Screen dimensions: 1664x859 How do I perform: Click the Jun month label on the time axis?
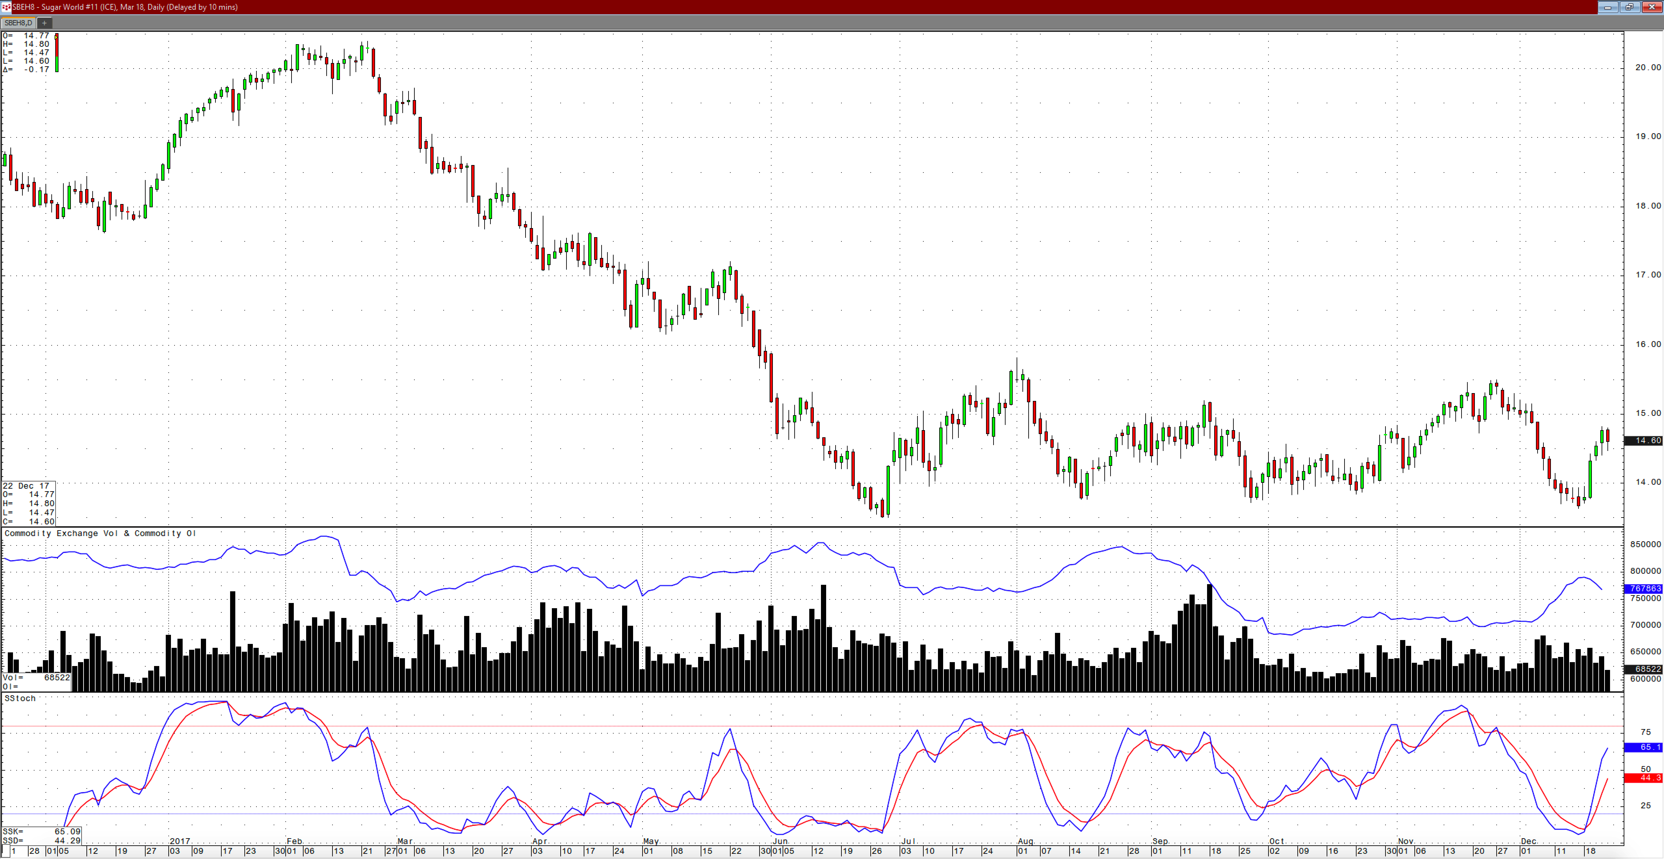tap(780, 841)
